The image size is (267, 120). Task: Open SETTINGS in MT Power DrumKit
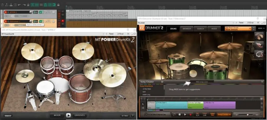pyautogui.click(x=125, y=116)
